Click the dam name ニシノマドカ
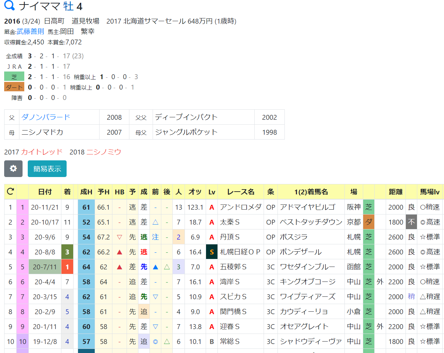 click(x=42, y=132)
